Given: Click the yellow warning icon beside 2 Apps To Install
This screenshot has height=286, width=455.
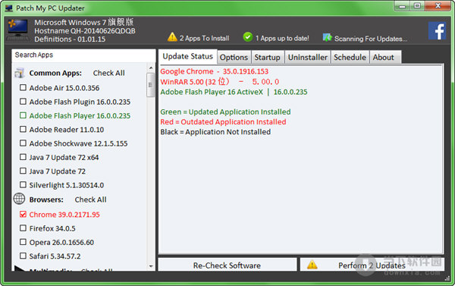Looking at the screenshot, I should pos(172,37).
